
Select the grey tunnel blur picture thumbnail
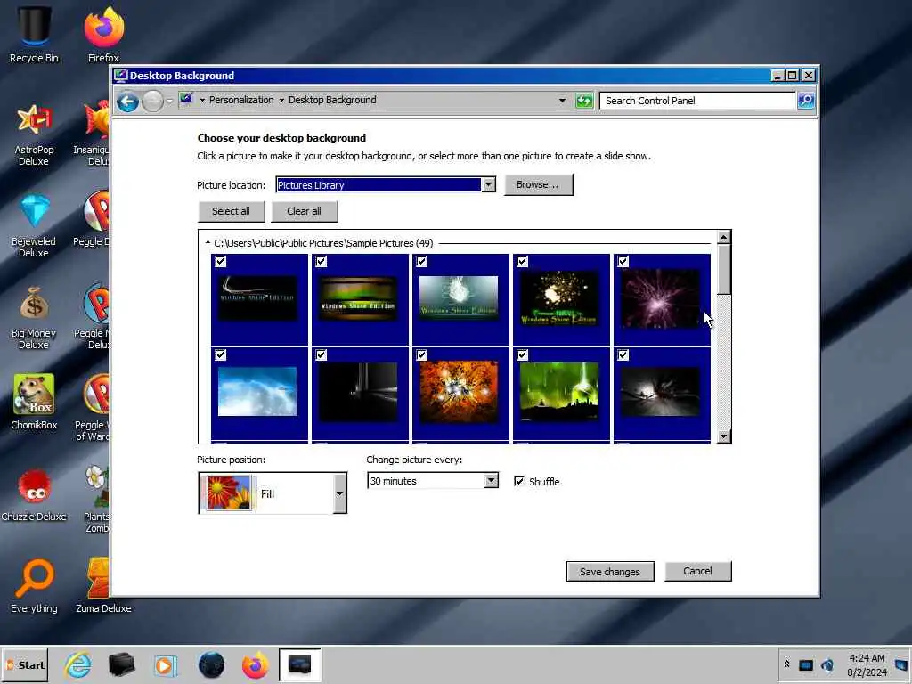pos(660,392)
